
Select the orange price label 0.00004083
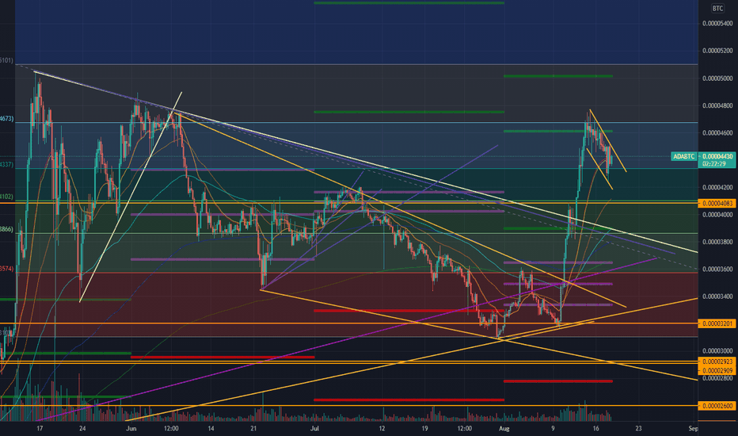[x=717, y=204]
